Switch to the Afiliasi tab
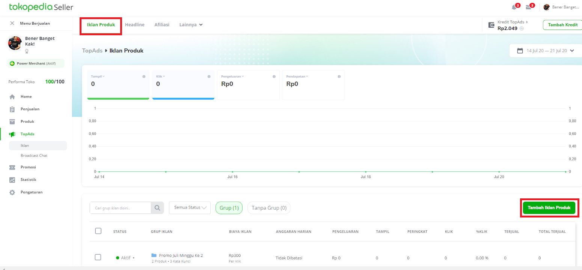The width and height of the screenshot is (582, 270). coord(162,25)
